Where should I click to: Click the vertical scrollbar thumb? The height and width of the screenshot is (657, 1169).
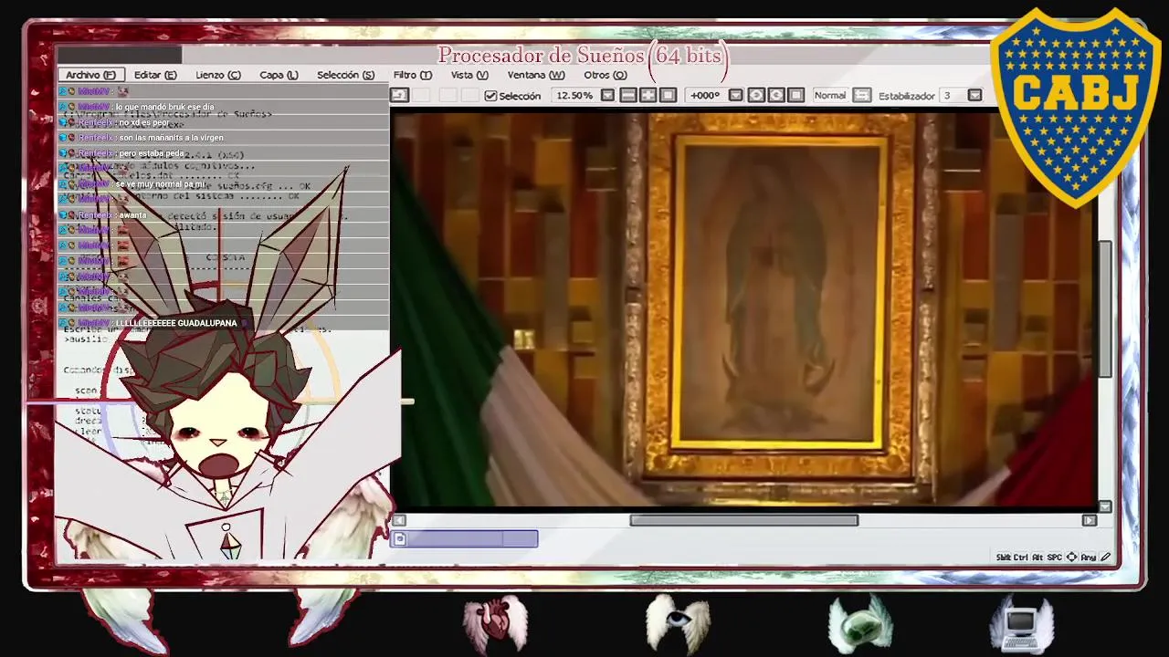(1105, 308)
